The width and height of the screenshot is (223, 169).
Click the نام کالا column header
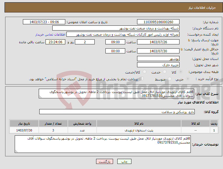(139, 123)
